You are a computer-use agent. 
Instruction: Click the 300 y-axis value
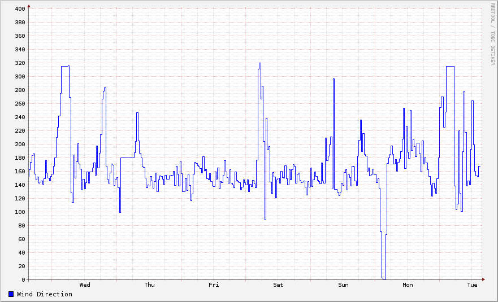[x=20, y=76]
